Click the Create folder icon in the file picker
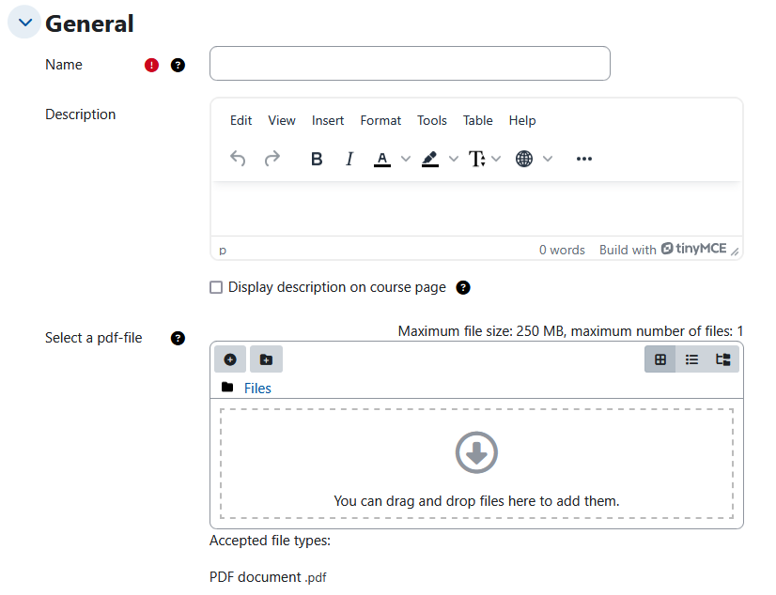Viewport: 776px width, 595px height. [266, 359]
